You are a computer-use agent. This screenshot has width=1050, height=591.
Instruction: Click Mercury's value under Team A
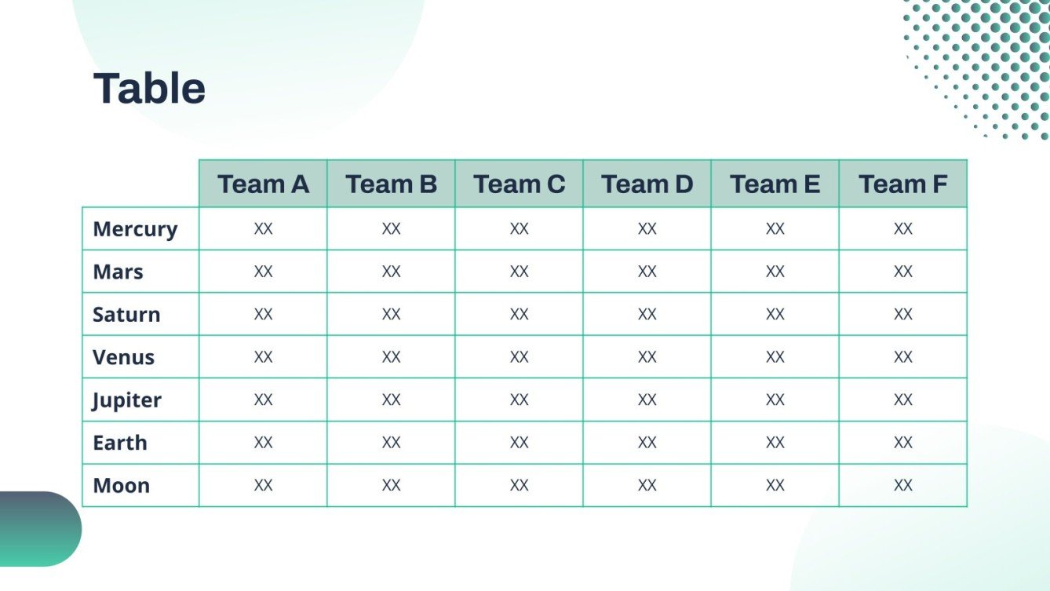pos(263,229)
